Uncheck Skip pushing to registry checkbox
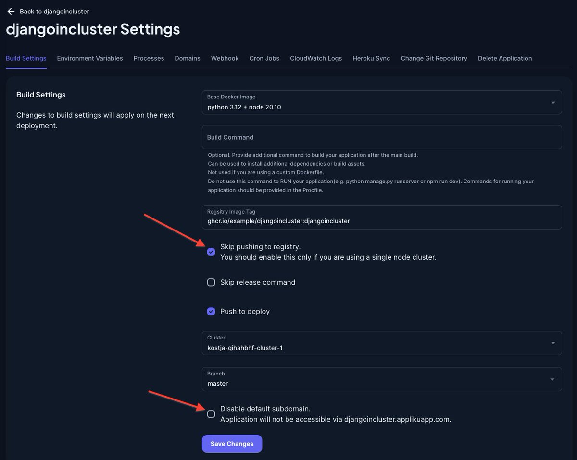 tap(211, 252)
